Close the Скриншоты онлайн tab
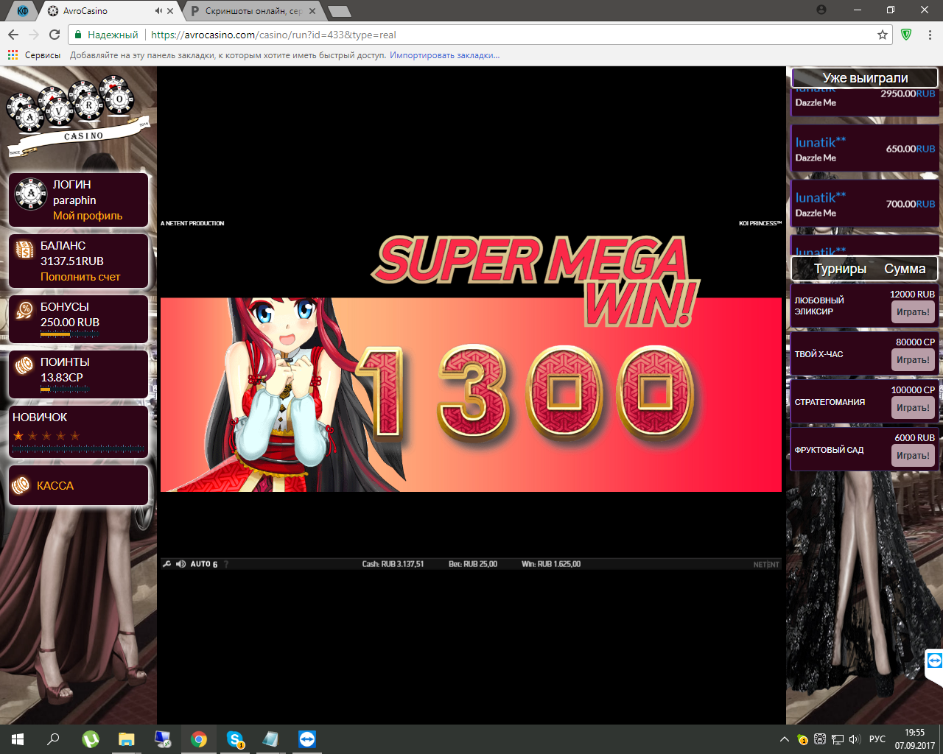943x754 pixels. click(313, 11)
